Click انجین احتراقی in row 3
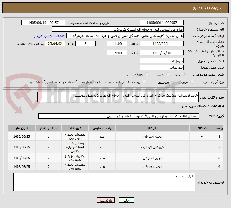Screen dimensions: 231x208 [x=153, y=158]
